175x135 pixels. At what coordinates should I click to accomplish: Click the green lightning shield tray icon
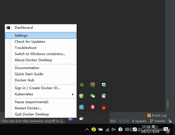coord(81,96)
